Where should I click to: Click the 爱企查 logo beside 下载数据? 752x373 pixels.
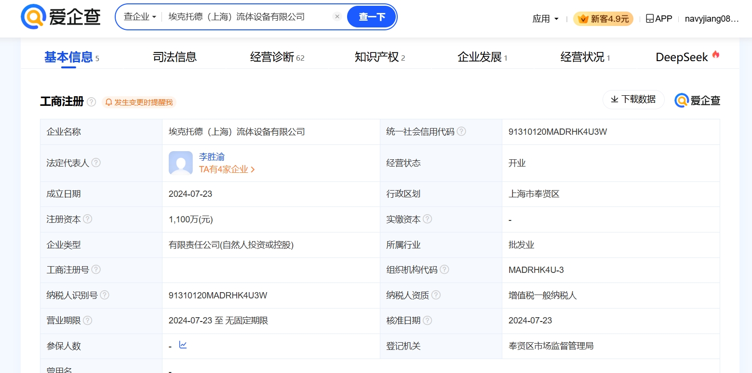697,101
